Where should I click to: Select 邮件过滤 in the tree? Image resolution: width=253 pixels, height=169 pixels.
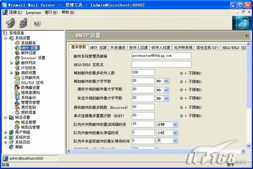tap(29, 53)
